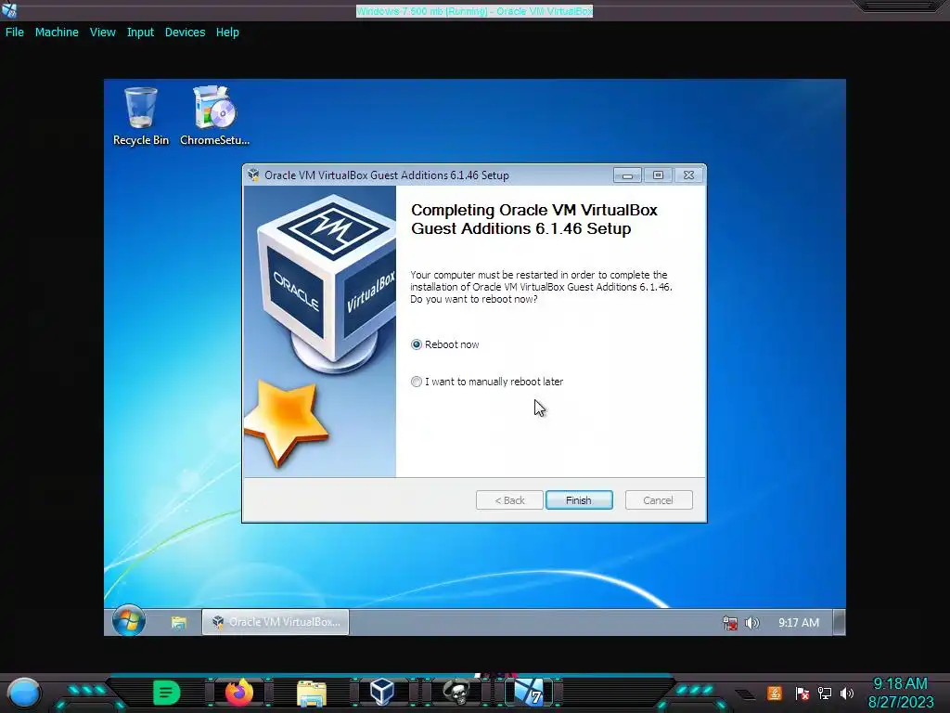950x713 pixels.
Task: Click the guest clock showing 9:17 AM
Action: (x=799, y=623)
